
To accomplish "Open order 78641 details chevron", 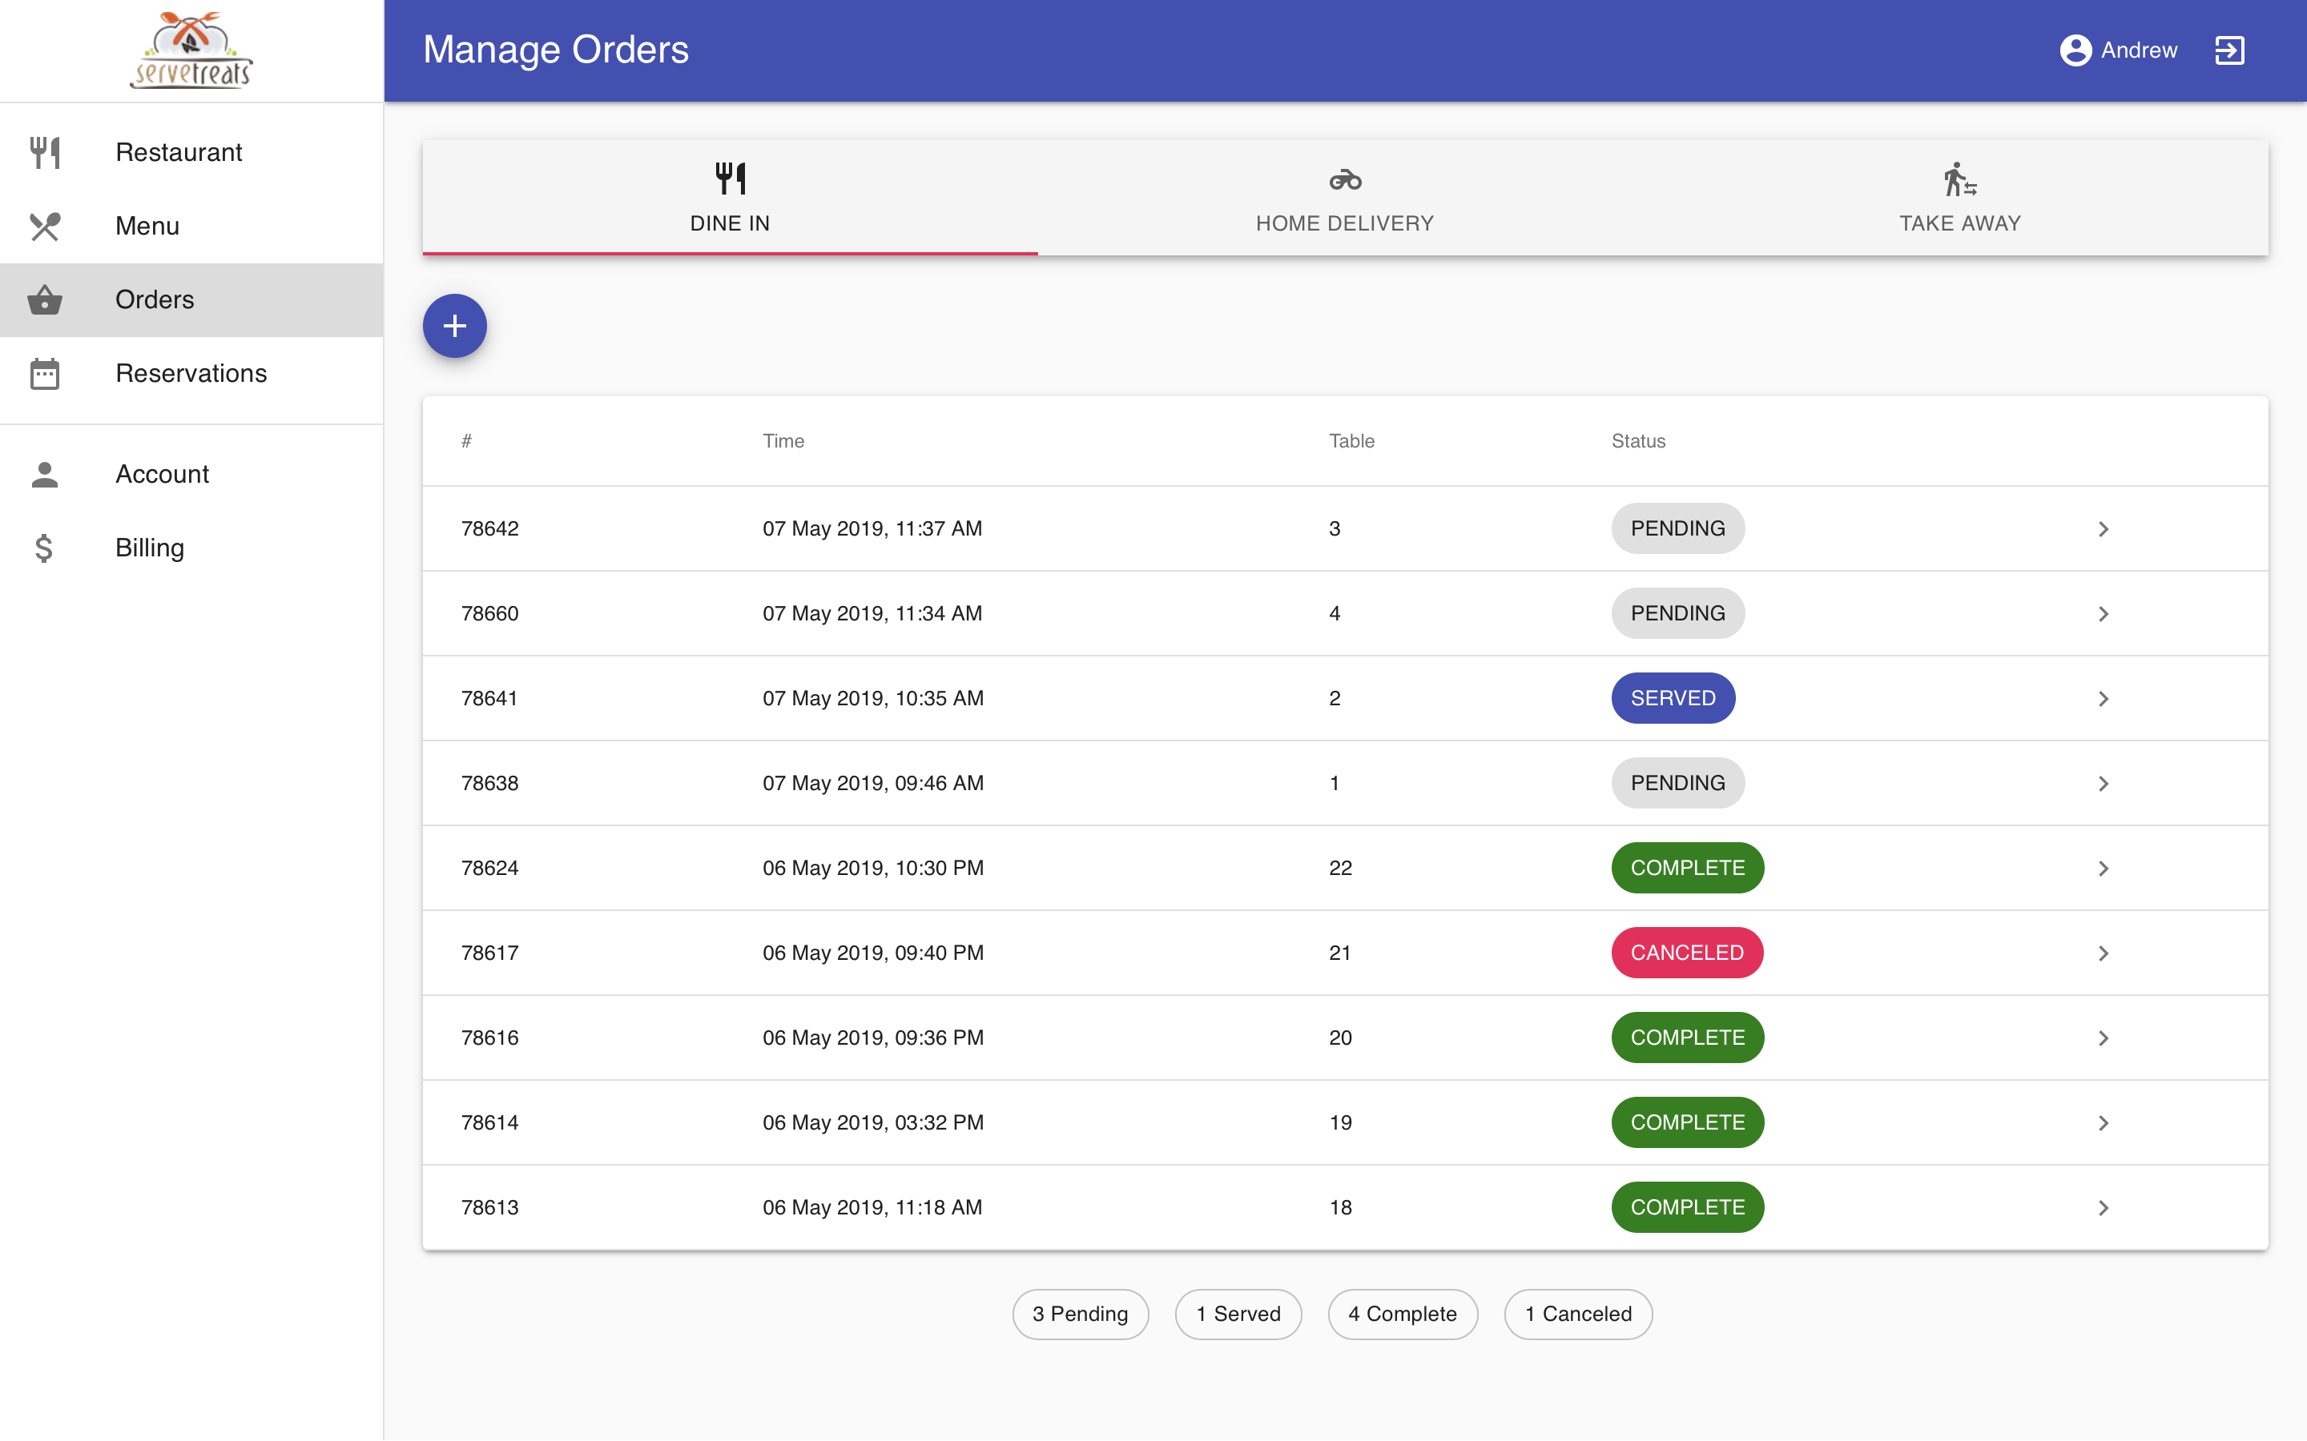I will point(2103,699).
